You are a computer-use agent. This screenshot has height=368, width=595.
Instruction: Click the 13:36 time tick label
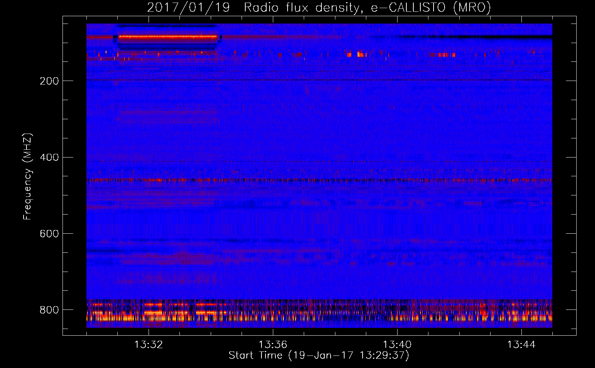coord(273,345)
